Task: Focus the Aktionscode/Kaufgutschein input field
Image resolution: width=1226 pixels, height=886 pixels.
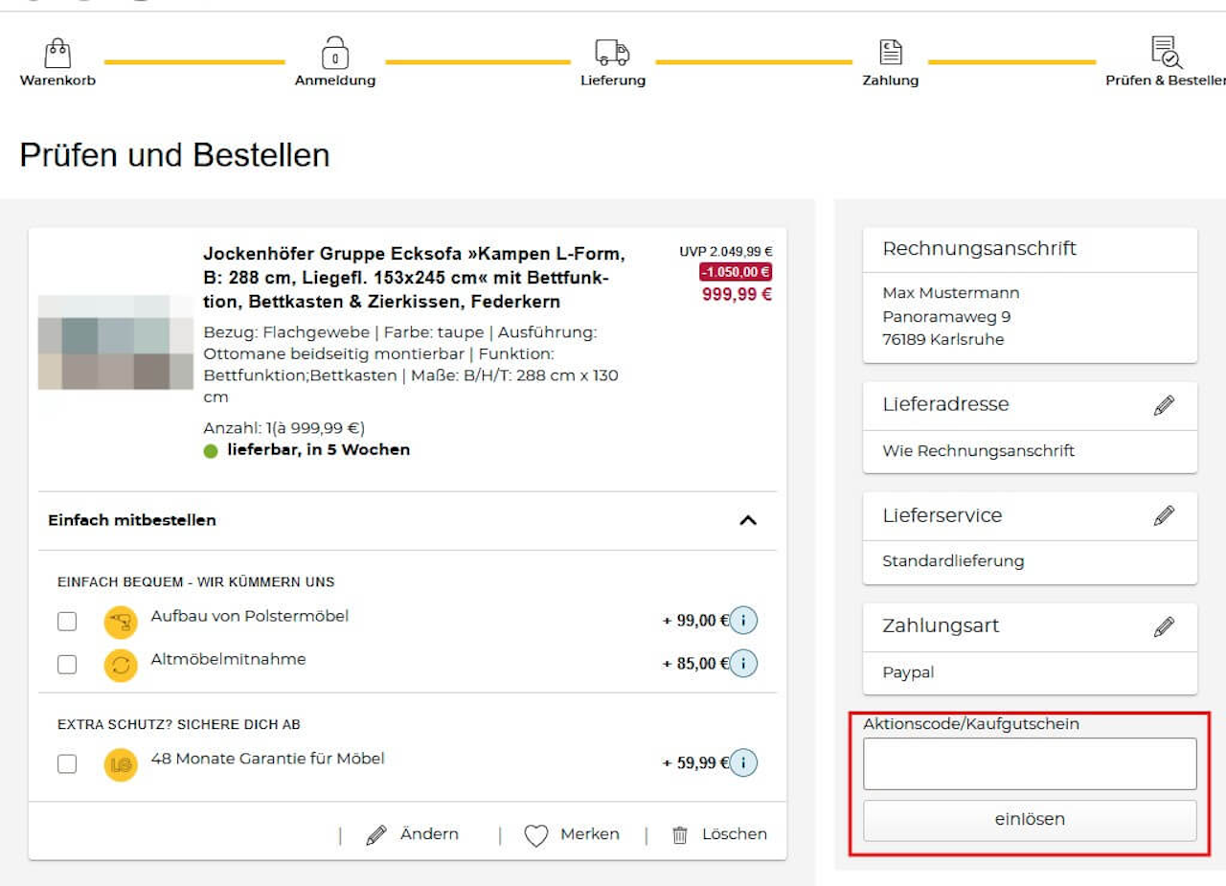Action: click(1030, 763)
